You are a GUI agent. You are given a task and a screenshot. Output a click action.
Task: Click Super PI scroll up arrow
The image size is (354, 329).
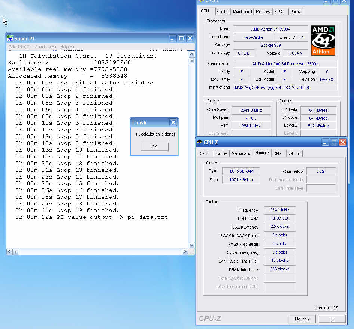(x=192, y=54)
